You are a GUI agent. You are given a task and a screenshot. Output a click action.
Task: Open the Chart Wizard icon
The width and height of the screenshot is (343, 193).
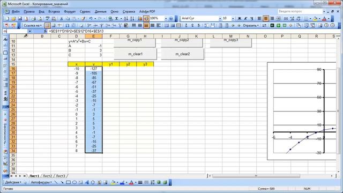pos(140,19)
